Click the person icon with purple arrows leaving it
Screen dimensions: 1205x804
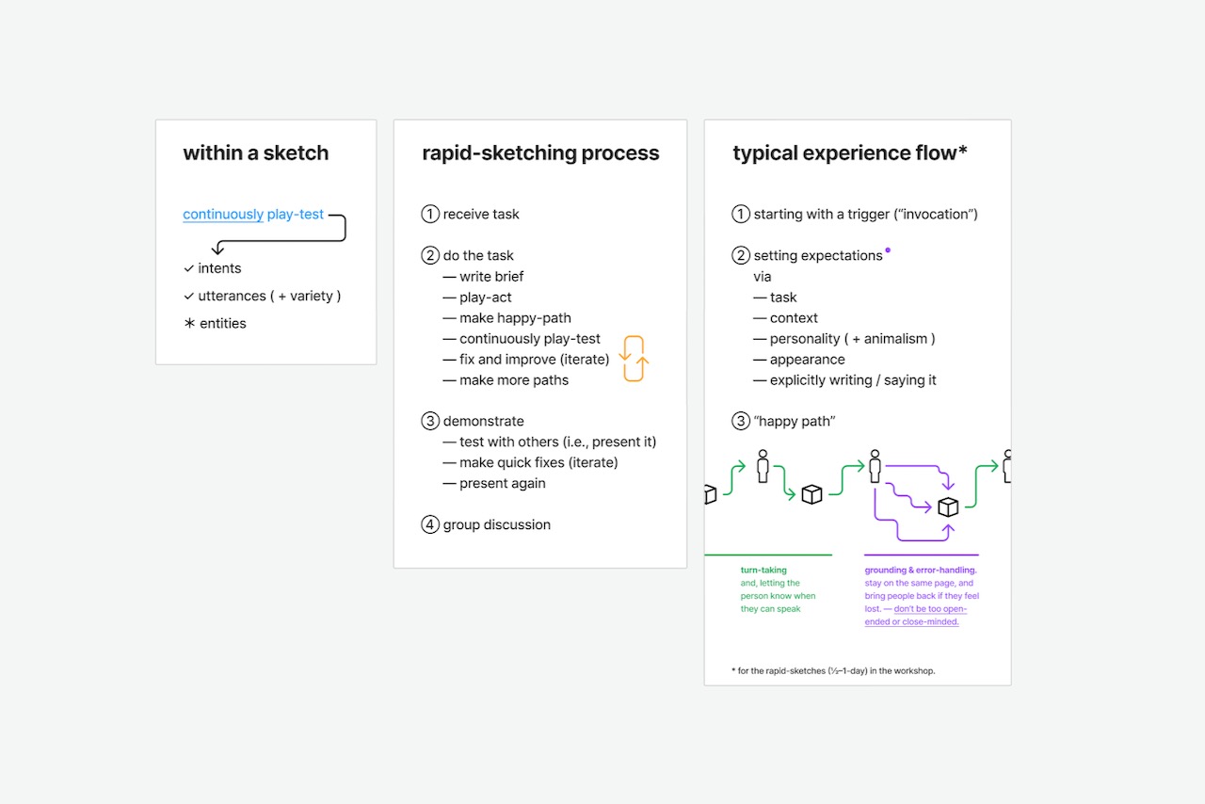coord(876,465)
